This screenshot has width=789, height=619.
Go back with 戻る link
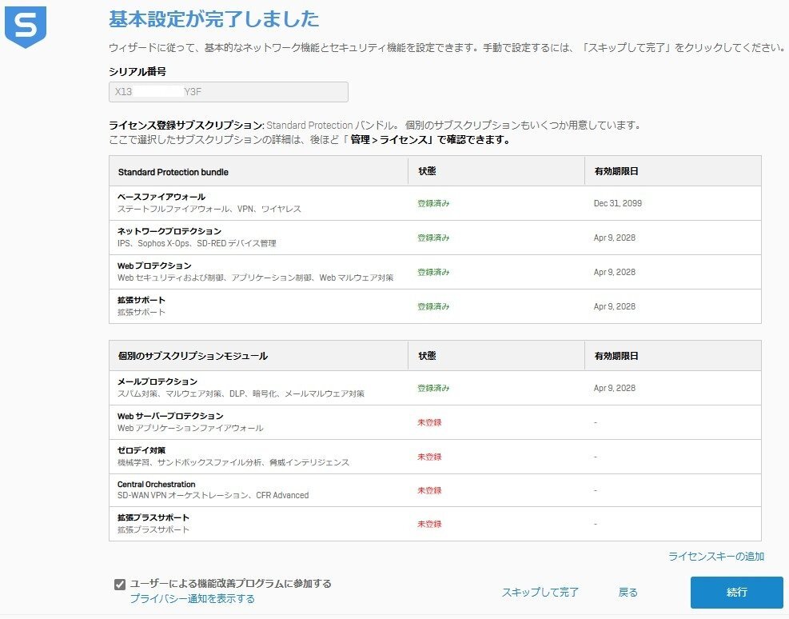pos(628,593)
